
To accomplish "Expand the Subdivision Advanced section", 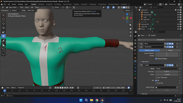I will pyautogui.click(x=144, y=62).
